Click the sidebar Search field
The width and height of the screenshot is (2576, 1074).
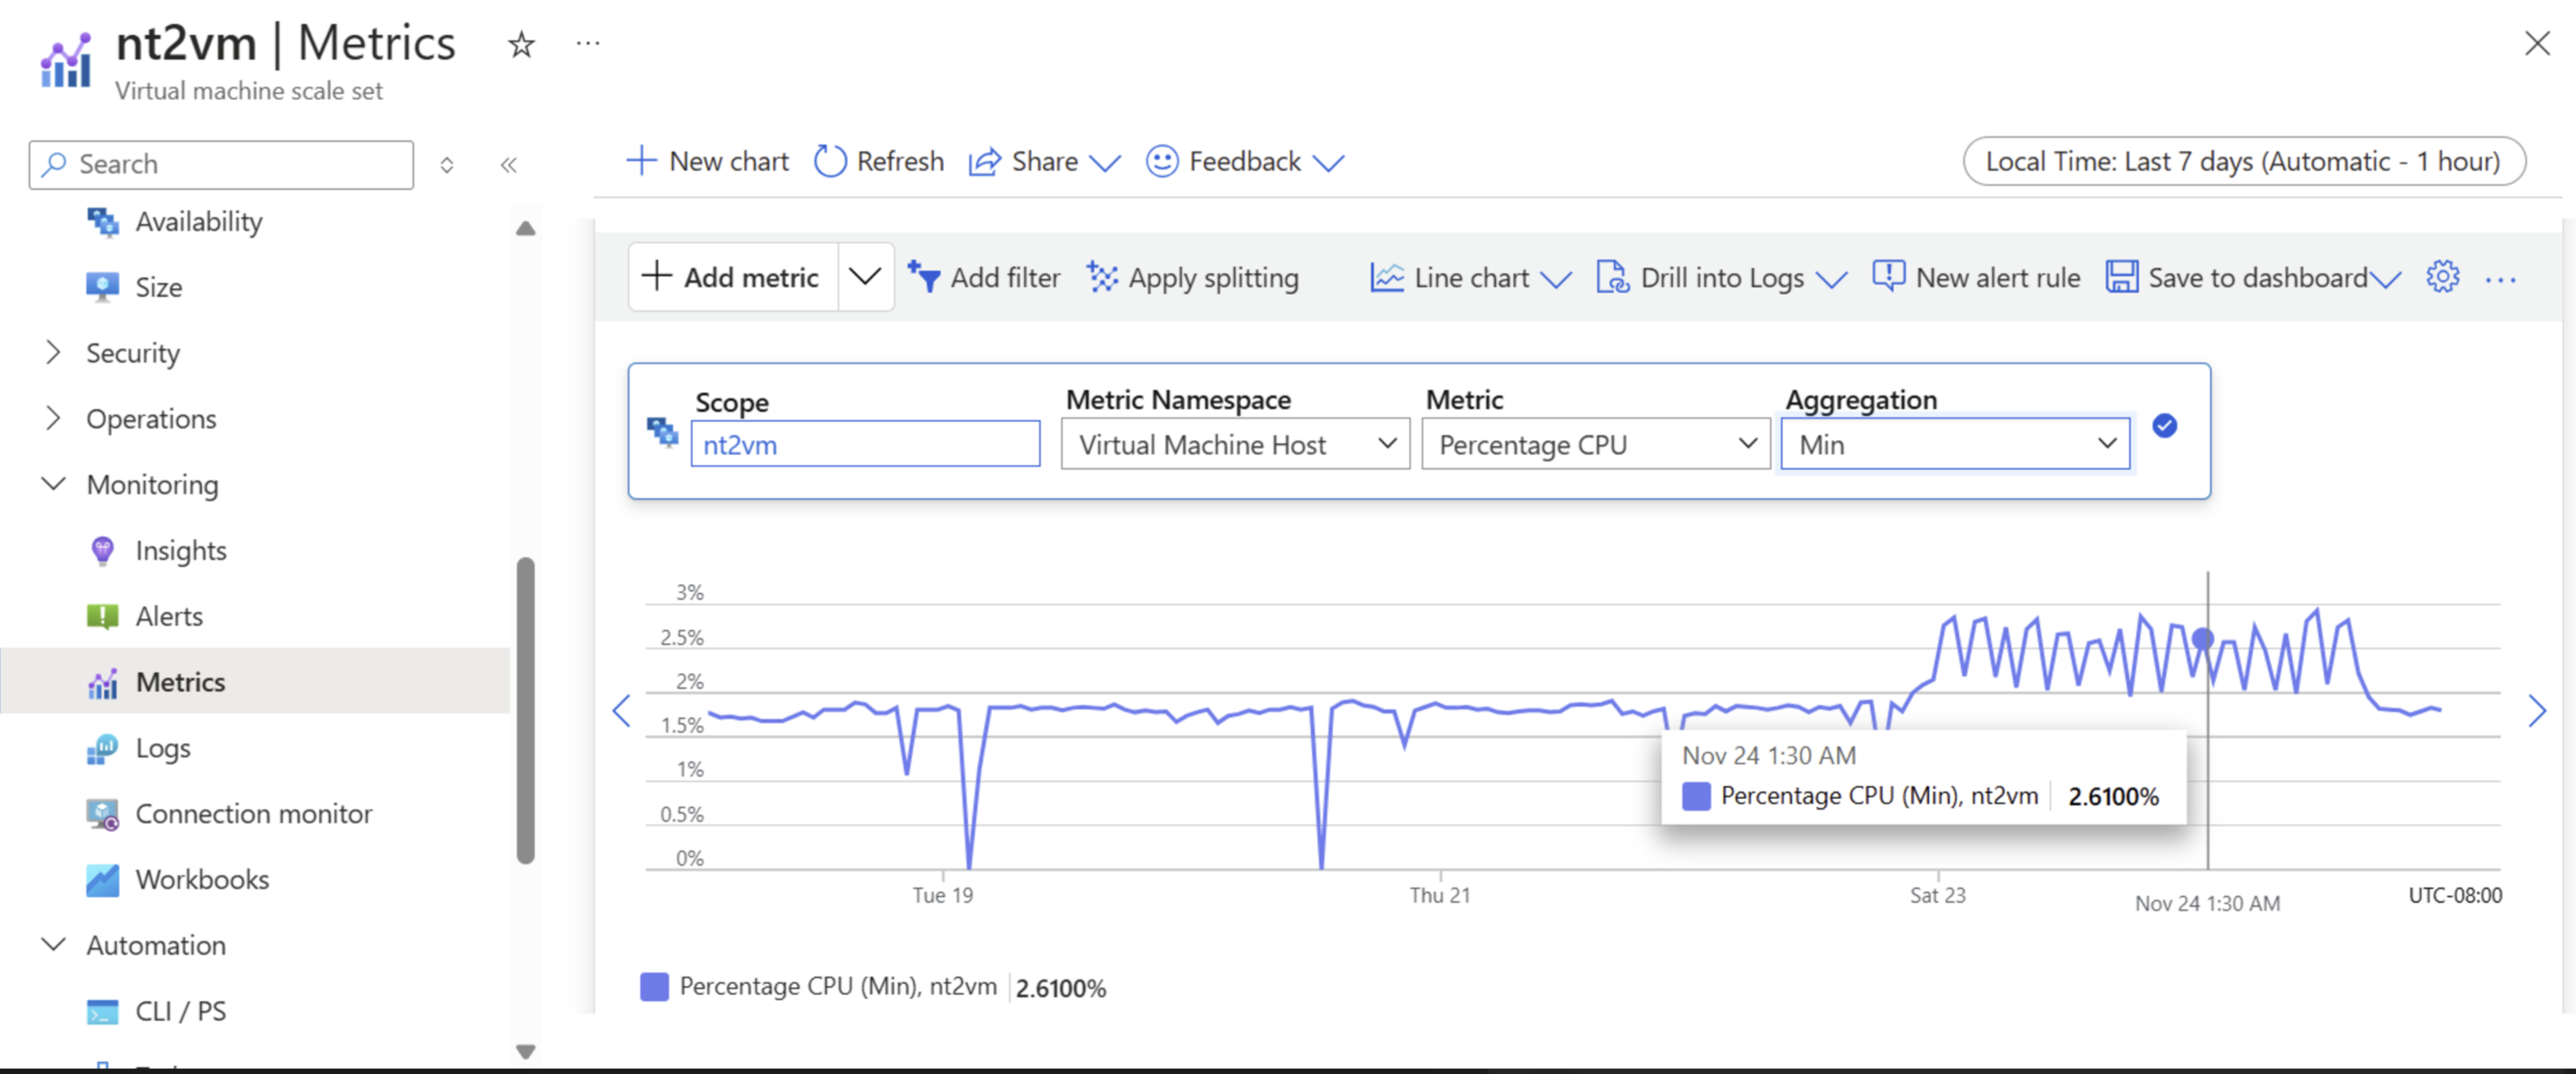pos(222,164)
